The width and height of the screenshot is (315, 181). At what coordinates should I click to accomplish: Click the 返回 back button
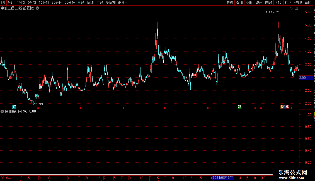[308, 3]
